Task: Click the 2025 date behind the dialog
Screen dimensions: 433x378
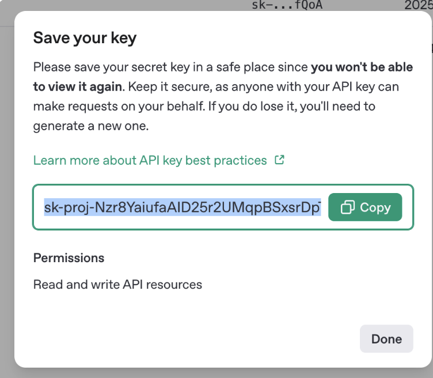Action: (x=418, y=6)
